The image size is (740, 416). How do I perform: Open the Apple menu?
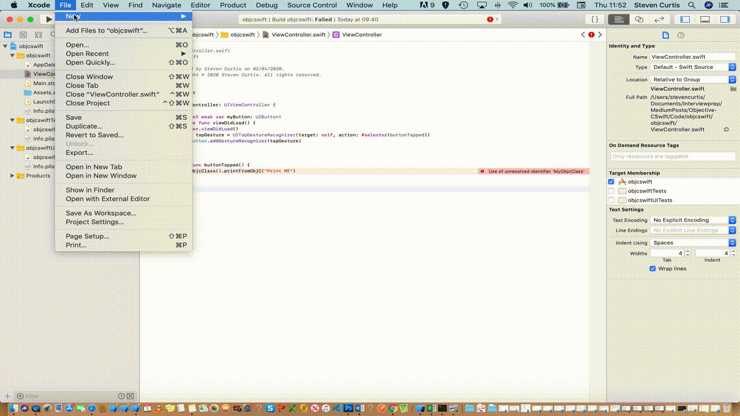pyautogui.click(x=14, y=5)
